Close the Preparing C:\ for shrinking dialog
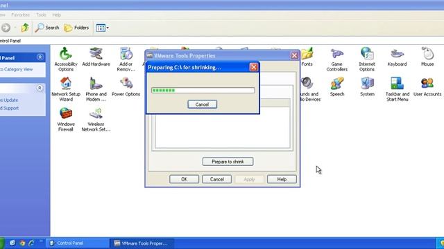The image size is (444, 249). [x=254, y=67]
